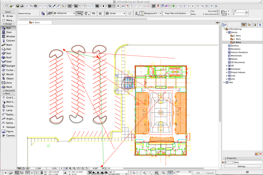The height and width of the screenshot is (175, 263).
Task: Choose the Slab tool
Action: (x=8, y=49)
